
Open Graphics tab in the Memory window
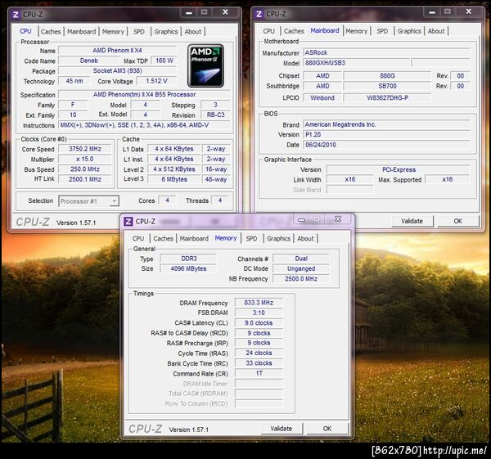279,239
